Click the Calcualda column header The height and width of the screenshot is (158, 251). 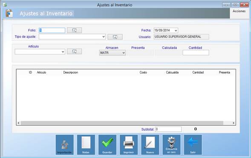pyautogui.click(x=172, y=72)
